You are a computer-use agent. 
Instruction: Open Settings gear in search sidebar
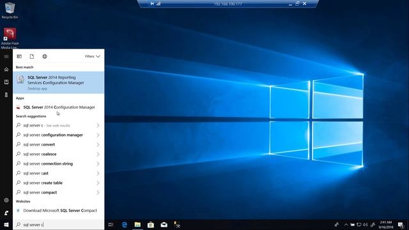(6, 200)
